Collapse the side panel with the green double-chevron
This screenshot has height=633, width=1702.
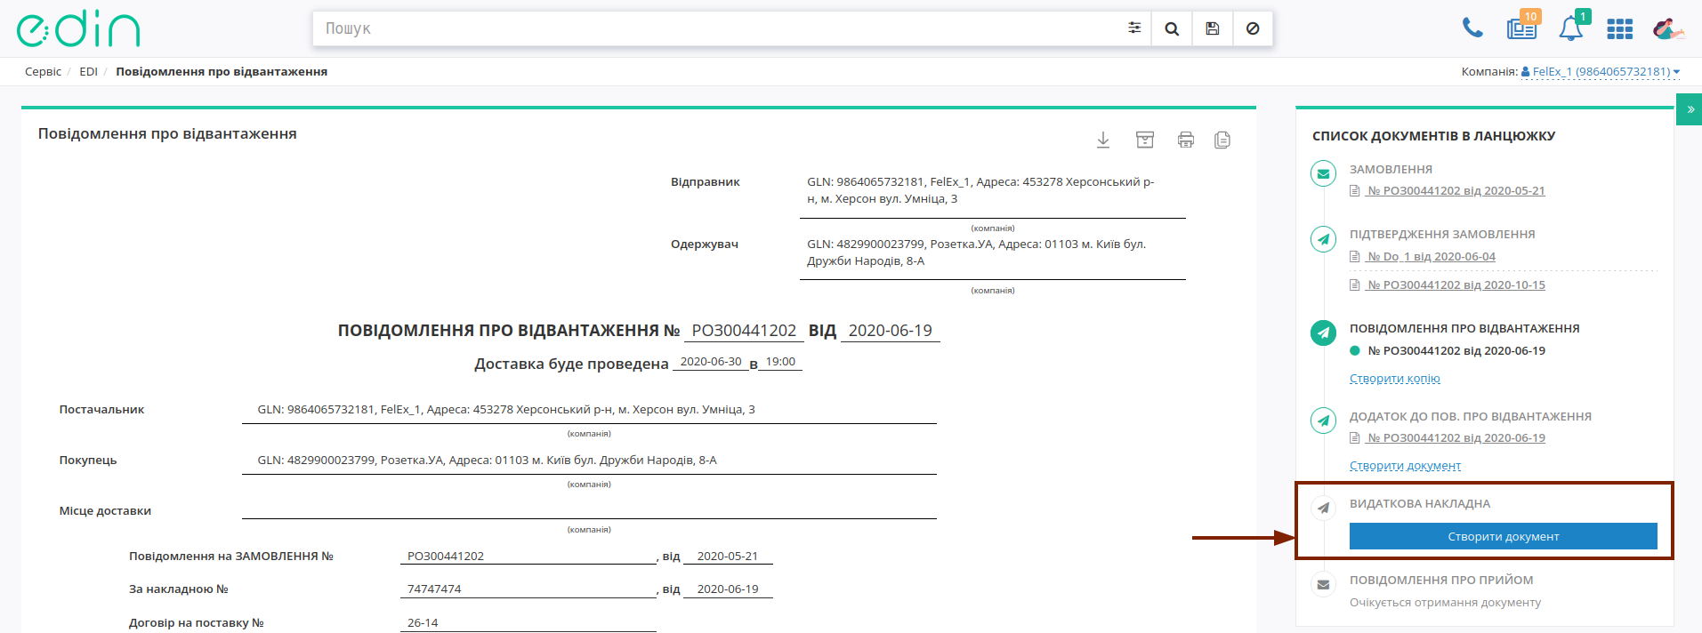[x=1690, y=109]
